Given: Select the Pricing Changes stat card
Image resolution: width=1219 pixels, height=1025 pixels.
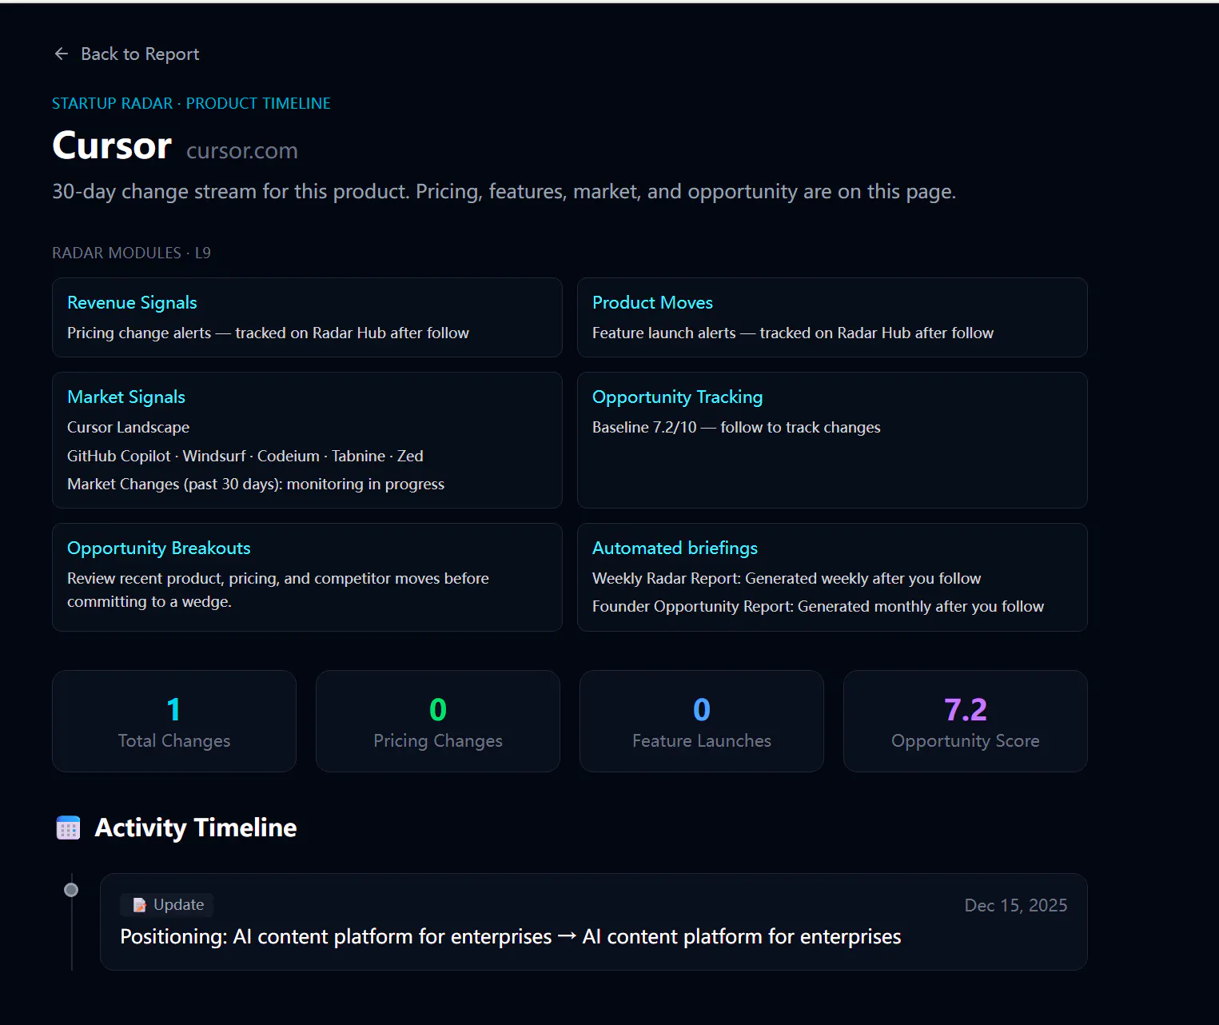Looking at the screenshot, I should click(438, 721).
